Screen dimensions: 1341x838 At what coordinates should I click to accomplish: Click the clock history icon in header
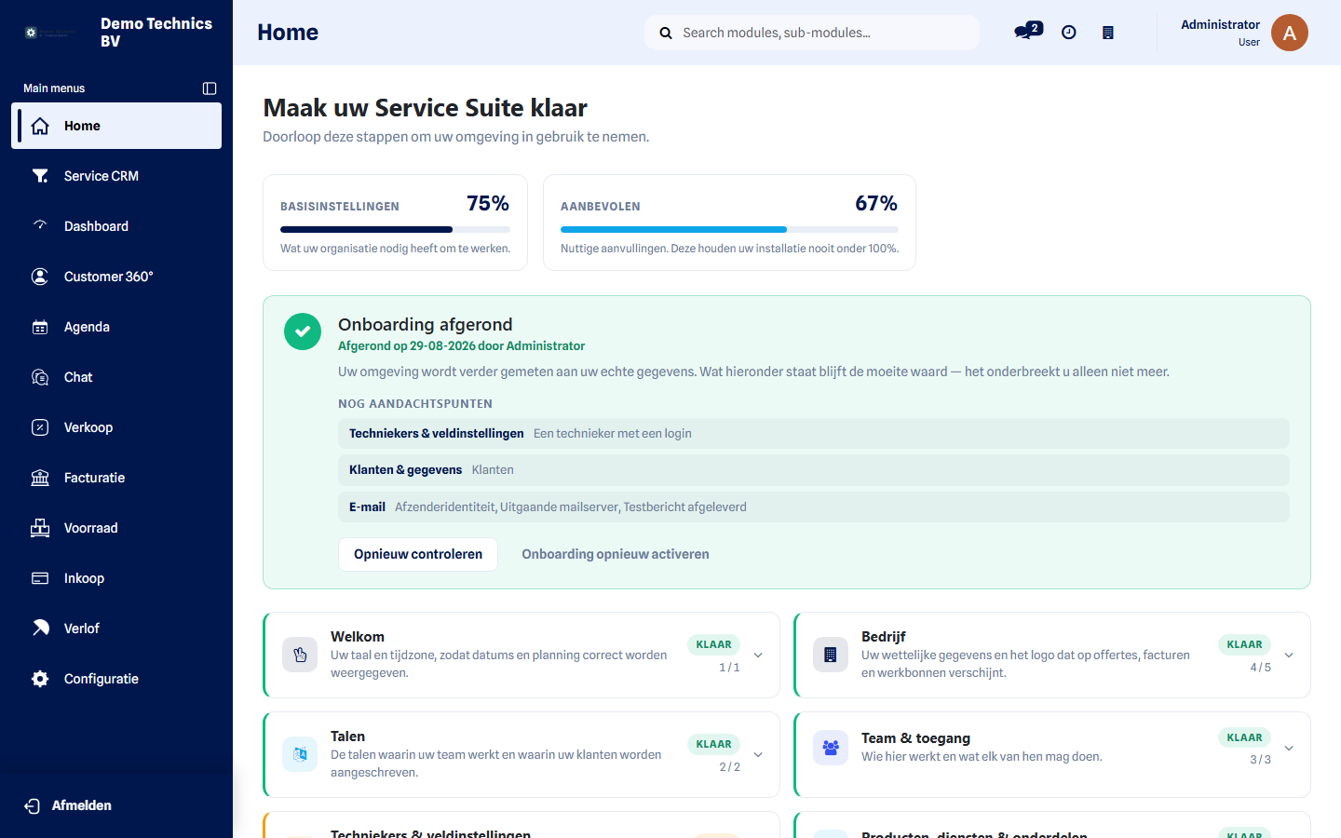coord(1069,33)
